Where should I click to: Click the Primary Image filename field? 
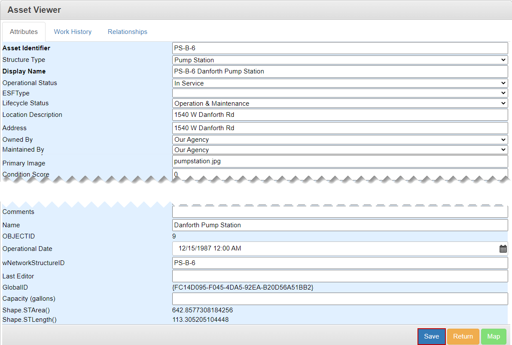(x=340, y=162)
